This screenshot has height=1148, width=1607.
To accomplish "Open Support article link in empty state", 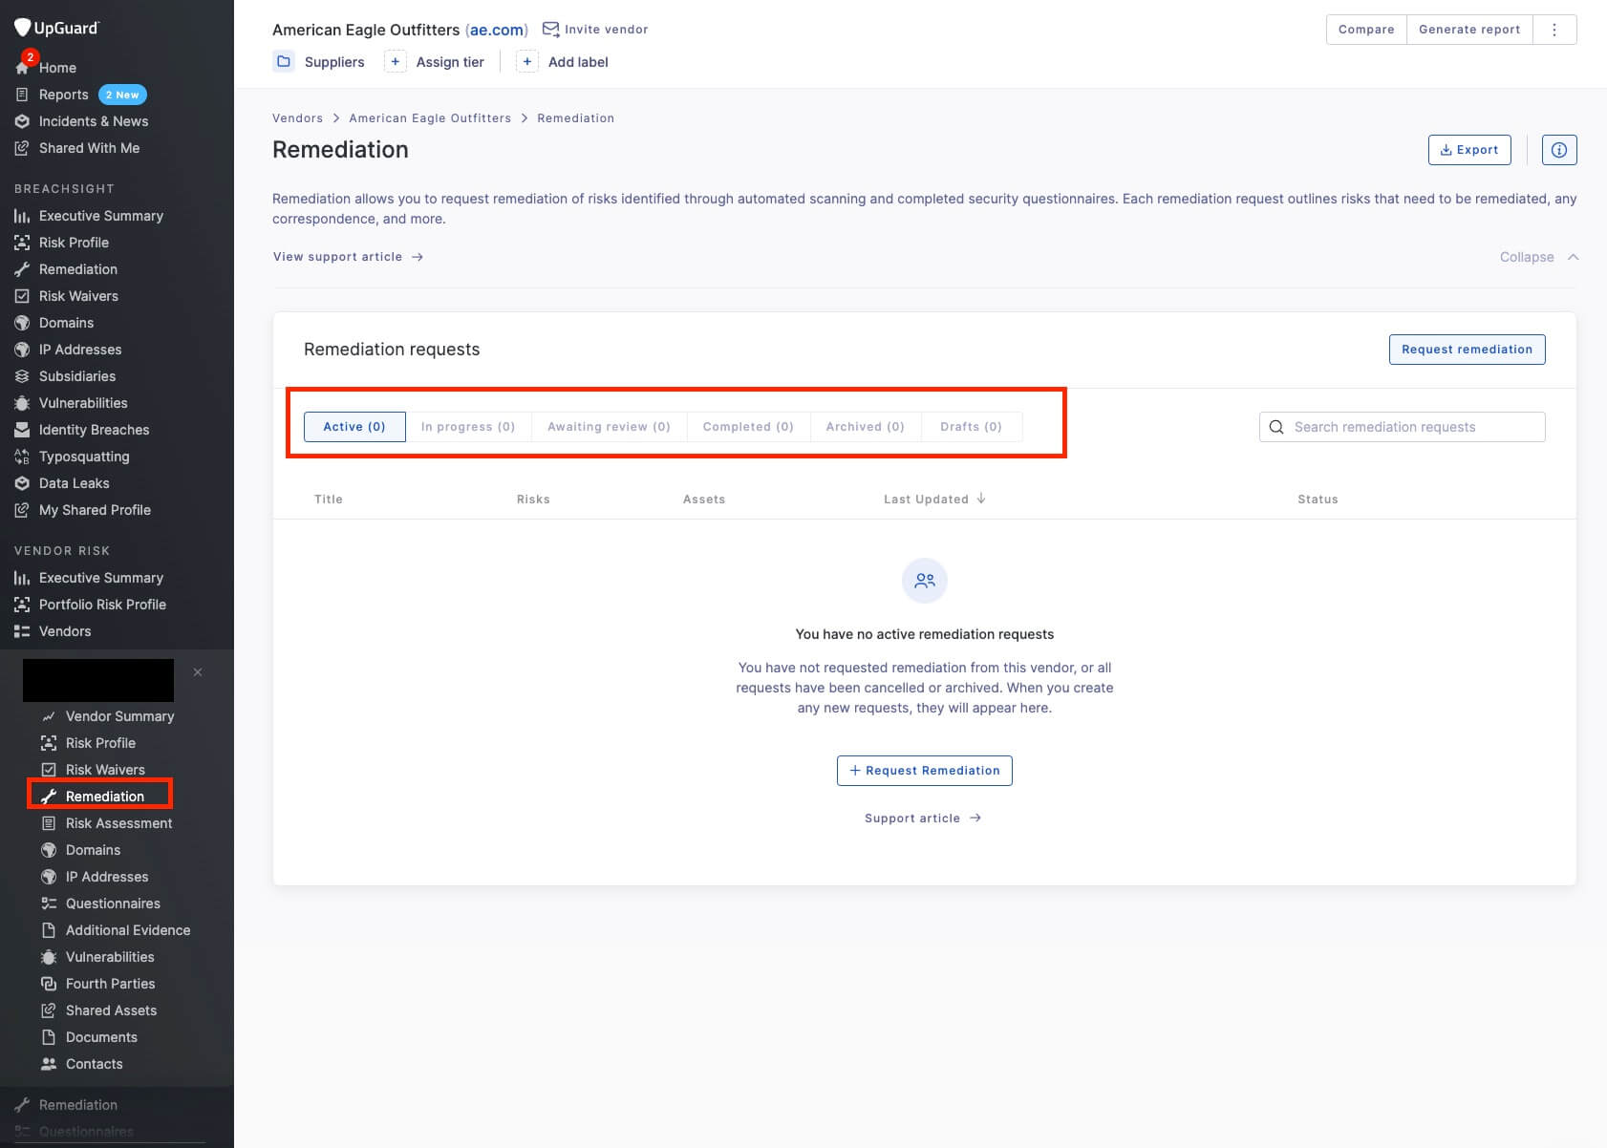I will [923, 818].
